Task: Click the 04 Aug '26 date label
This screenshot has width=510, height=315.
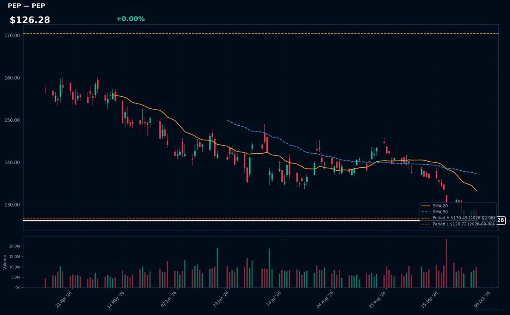Action: coord(325,299)
